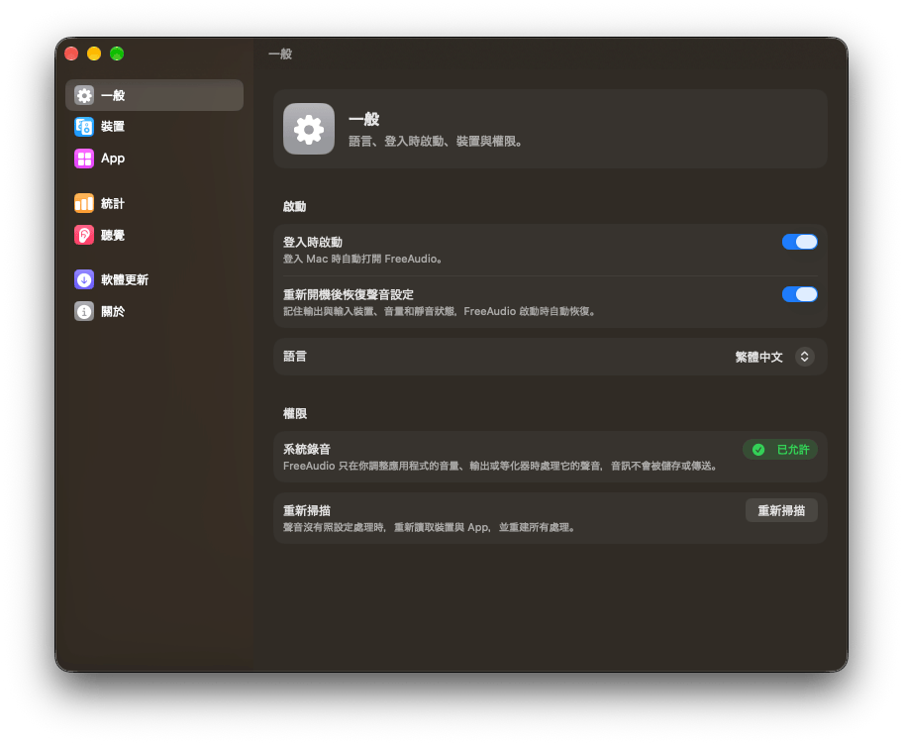Open the 一般 sidebar label
The height and width of the screenshot is (745, 903).
[113, 95]
